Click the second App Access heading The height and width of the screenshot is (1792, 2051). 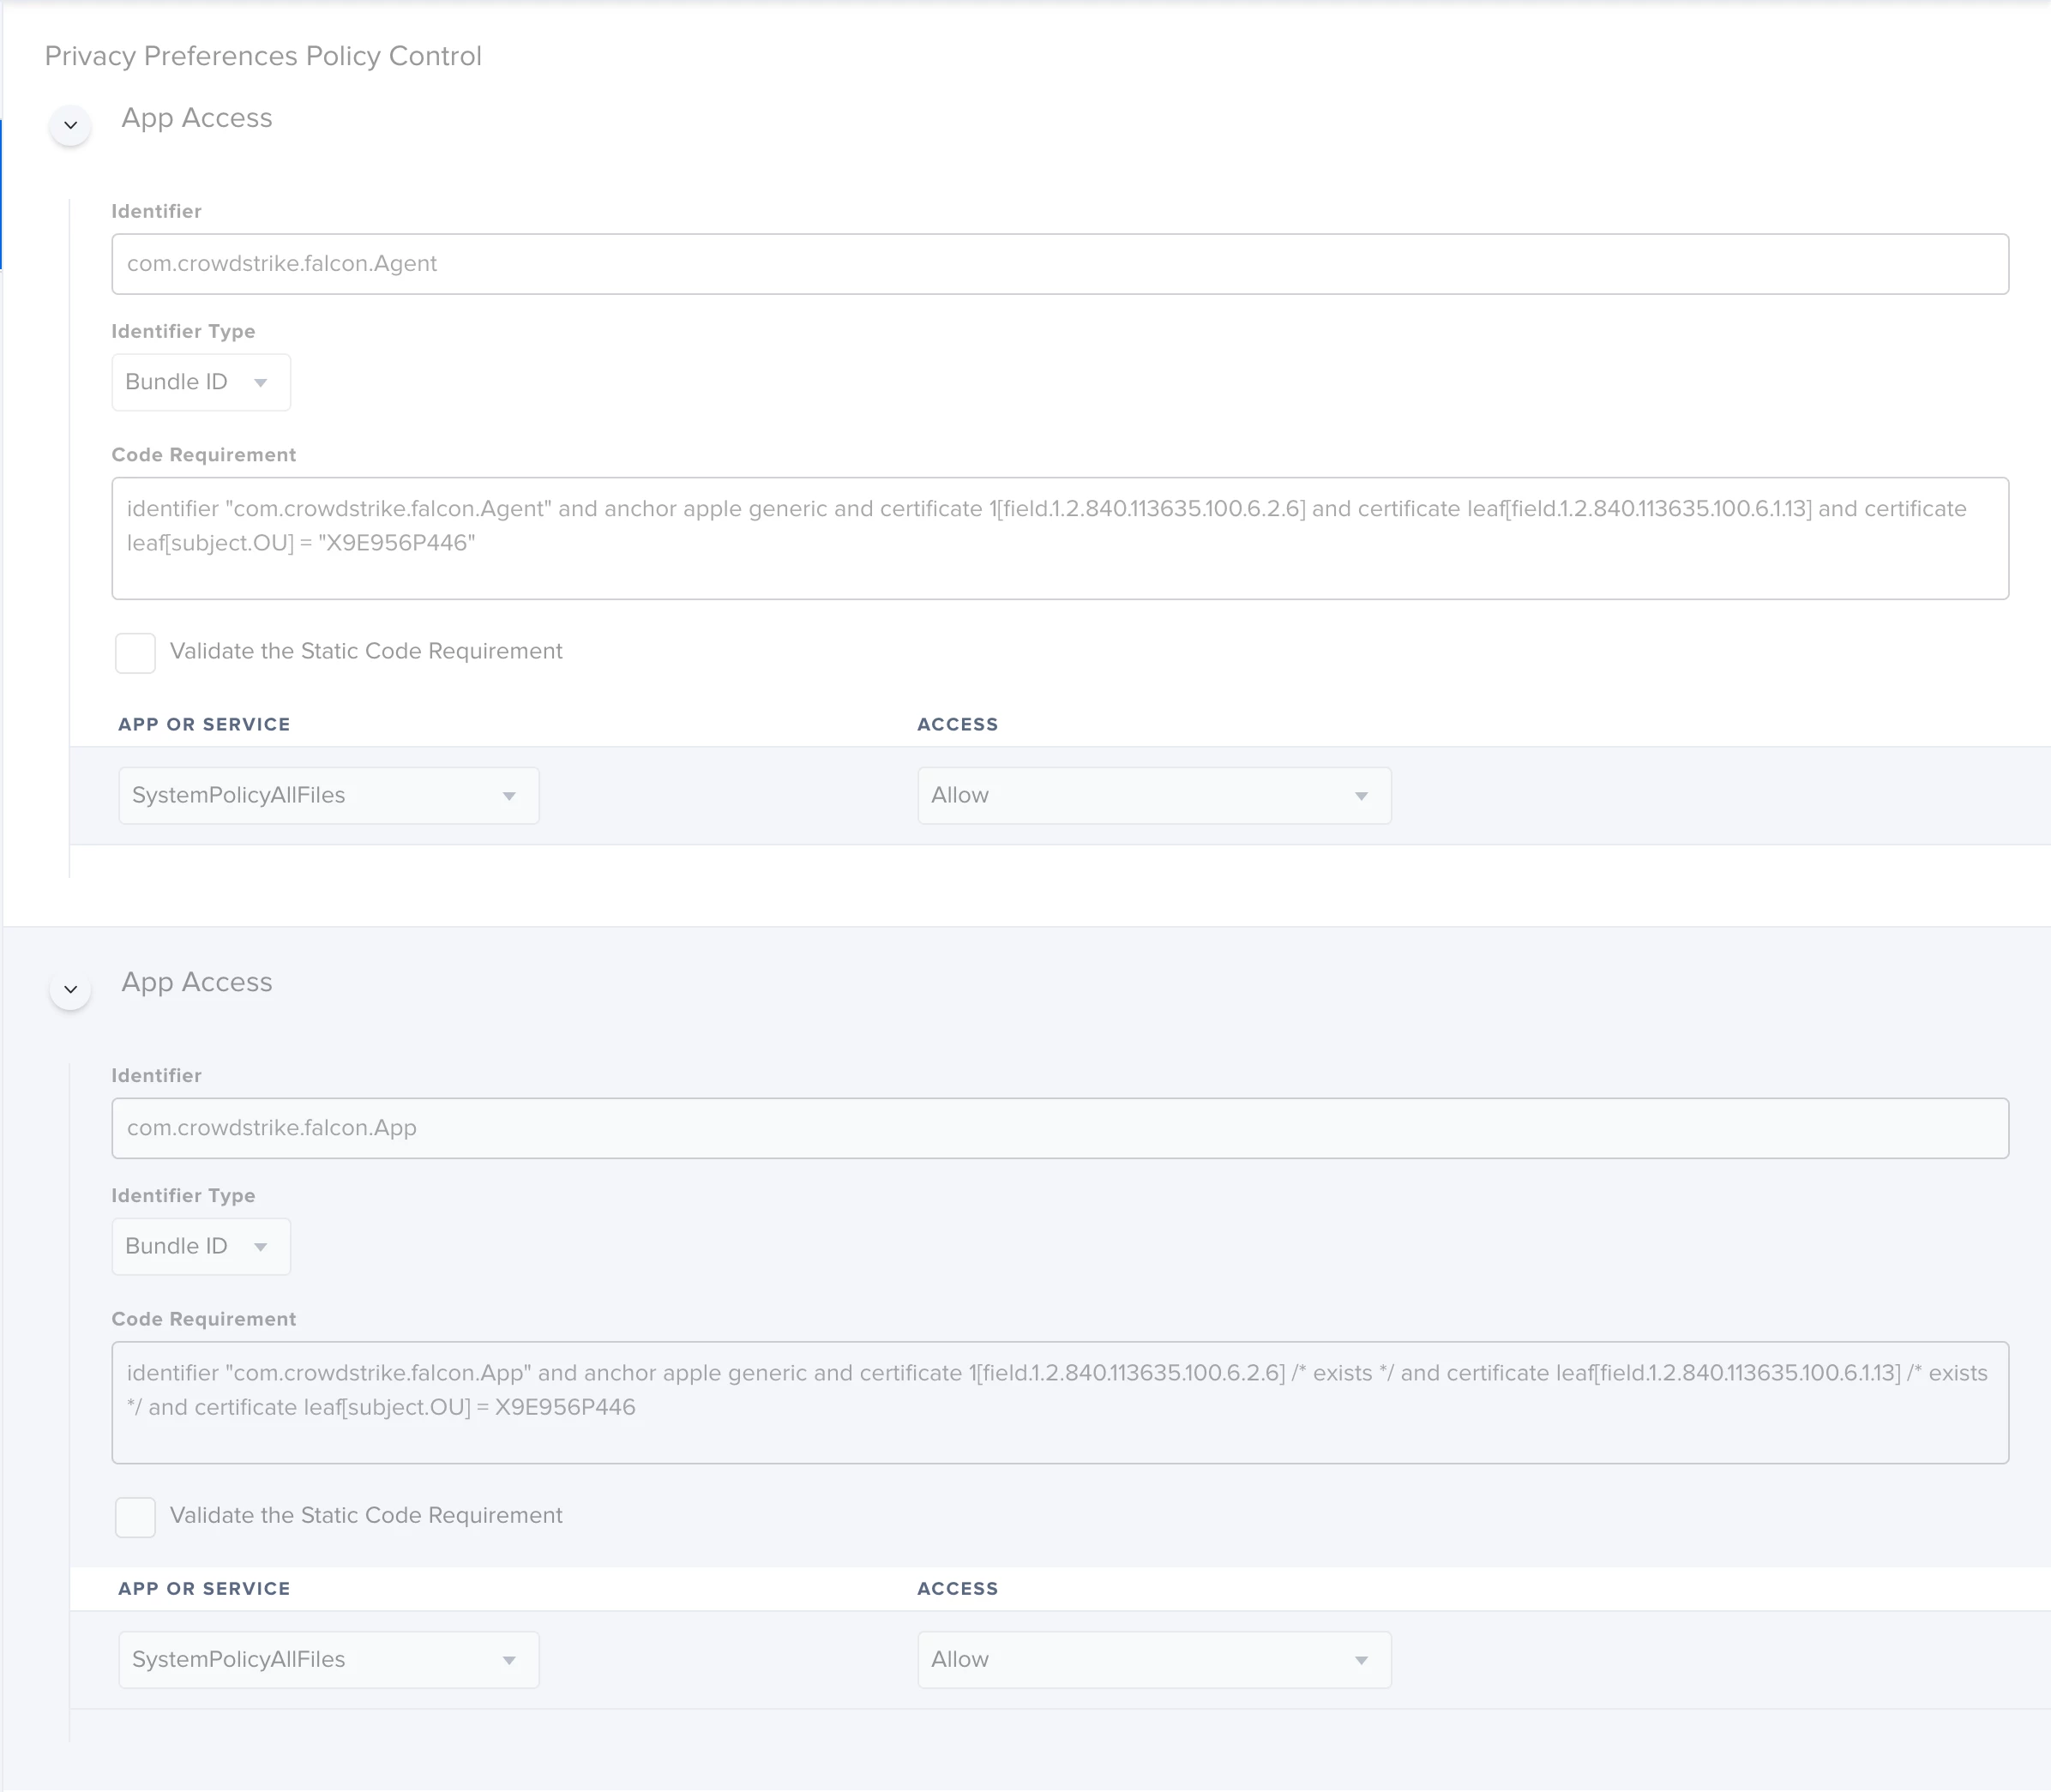(x=196, y=982)
